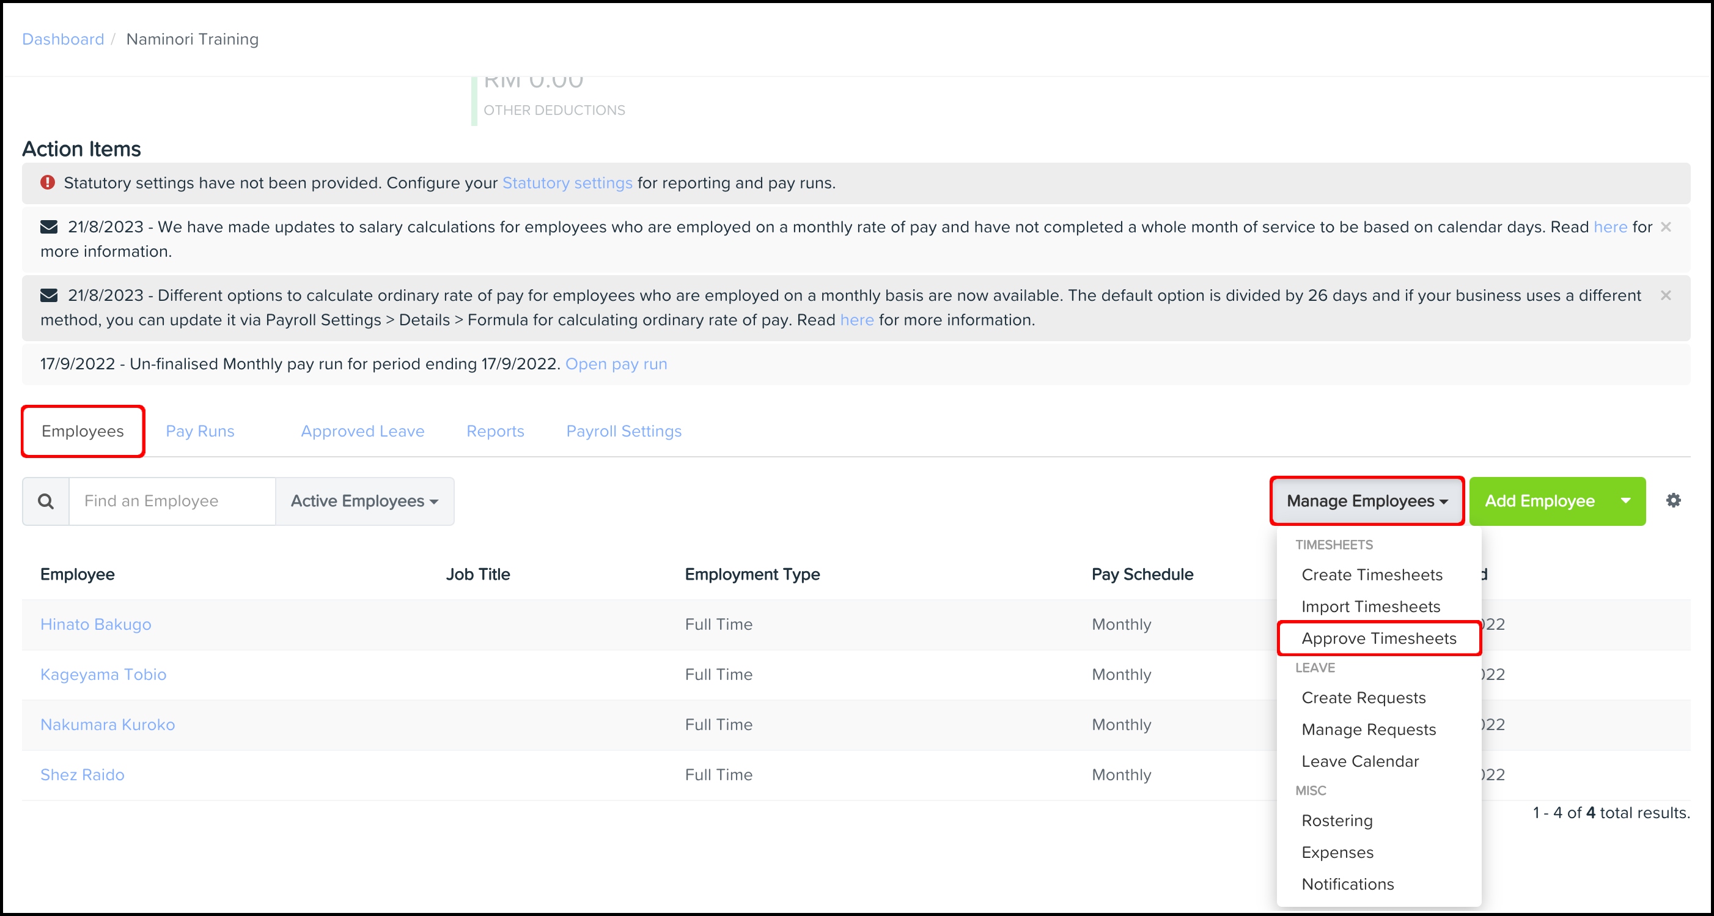
Task: Open the Payroll Settings tab
Action: [623, 431]
